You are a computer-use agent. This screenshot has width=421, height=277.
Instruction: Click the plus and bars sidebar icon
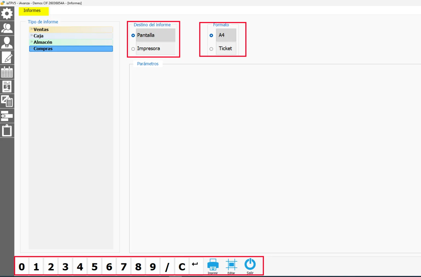coord(7,116)
